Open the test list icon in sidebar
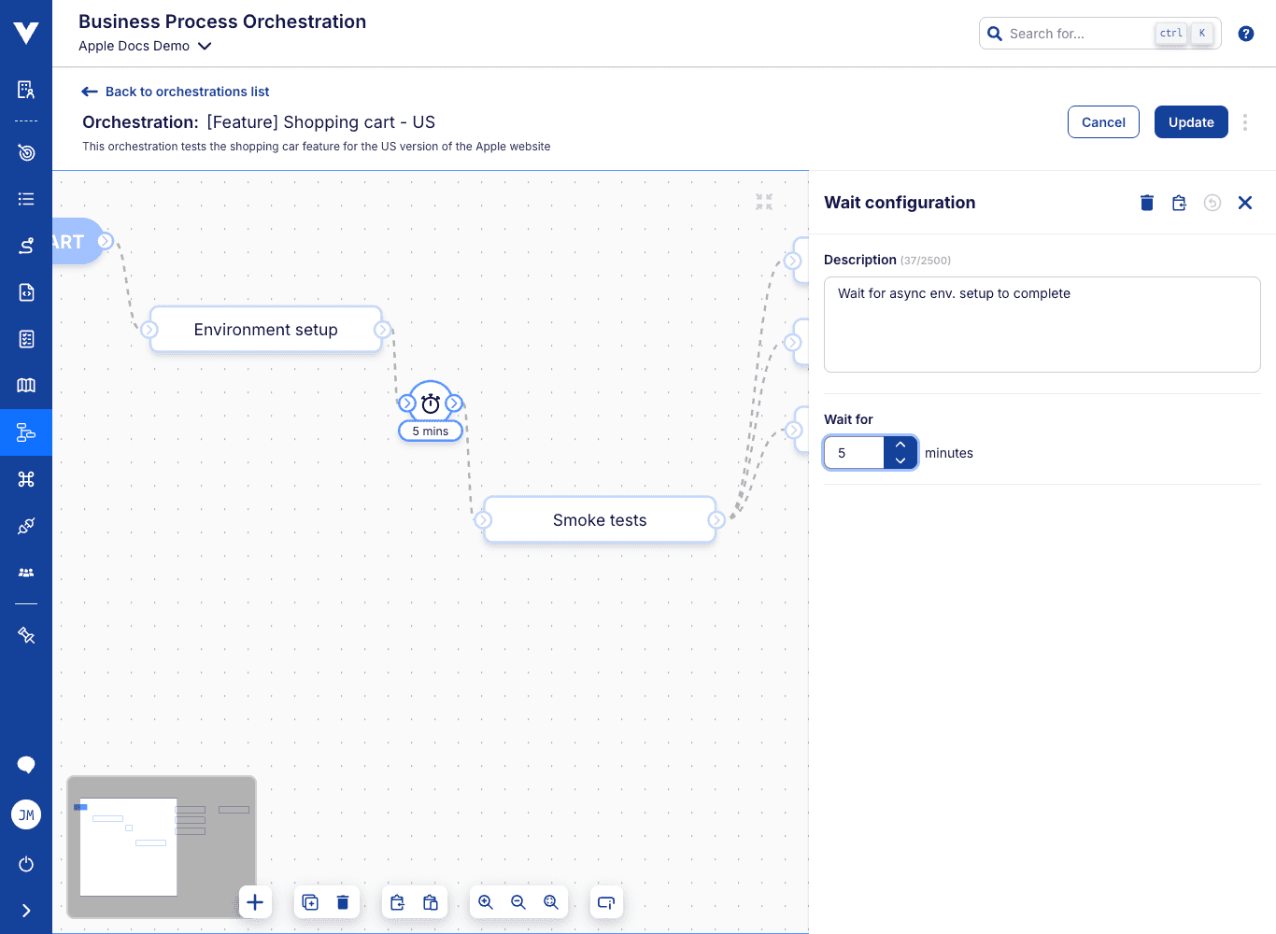 26,199
